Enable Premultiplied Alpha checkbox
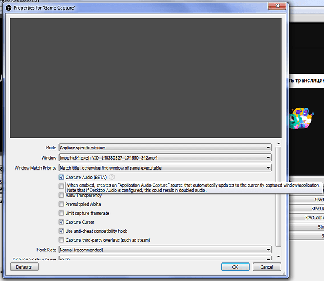This screenshot has height=281, width=324. (x=61, y=205)
